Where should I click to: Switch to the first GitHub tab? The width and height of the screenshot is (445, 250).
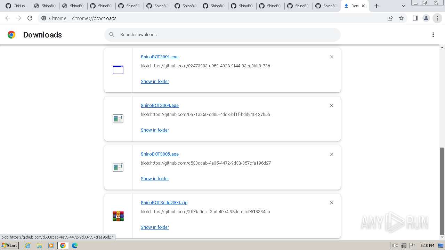click(16, 6)
